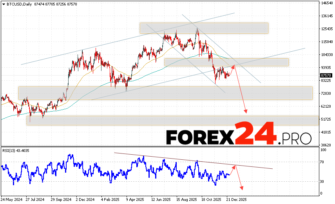Select the lowest gray zone near 51725
This screenshot has width=335, height=204.
pyautogui.click(x=172, y=120)
